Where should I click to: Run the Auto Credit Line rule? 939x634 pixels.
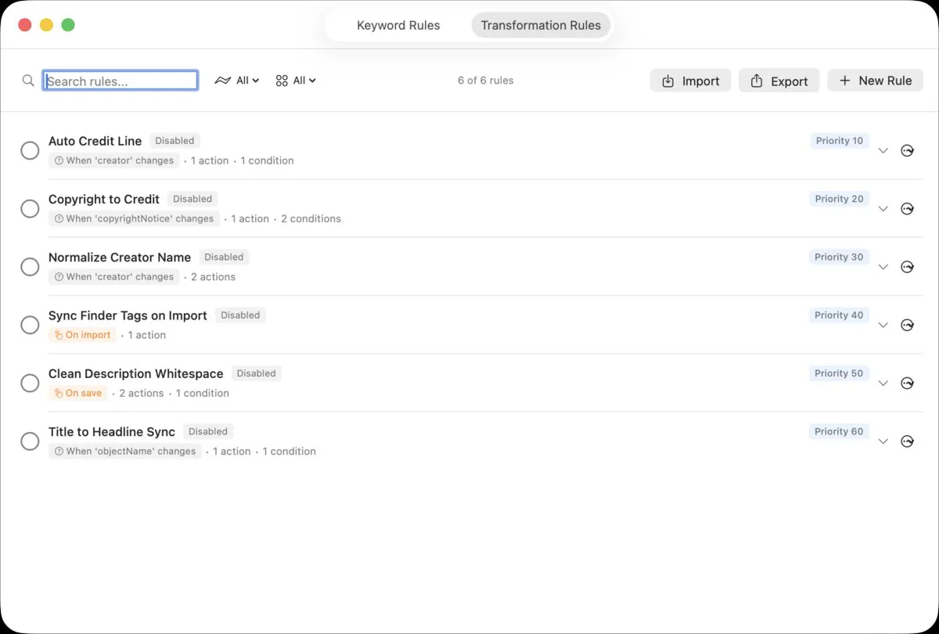pos(908,150)
